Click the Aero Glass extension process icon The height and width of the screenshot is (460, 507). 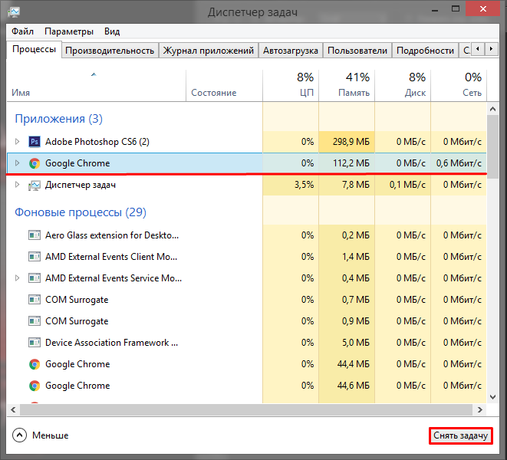point(34,235)
